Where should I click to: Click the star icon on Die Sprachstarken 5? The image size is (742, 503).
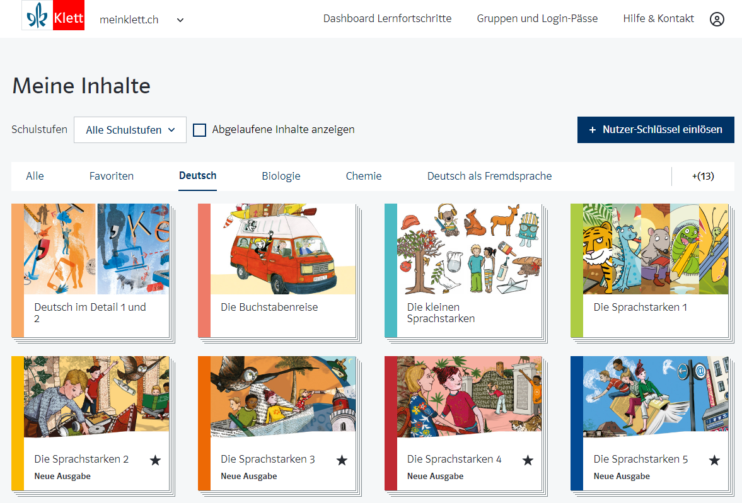[x=714, y=461]
